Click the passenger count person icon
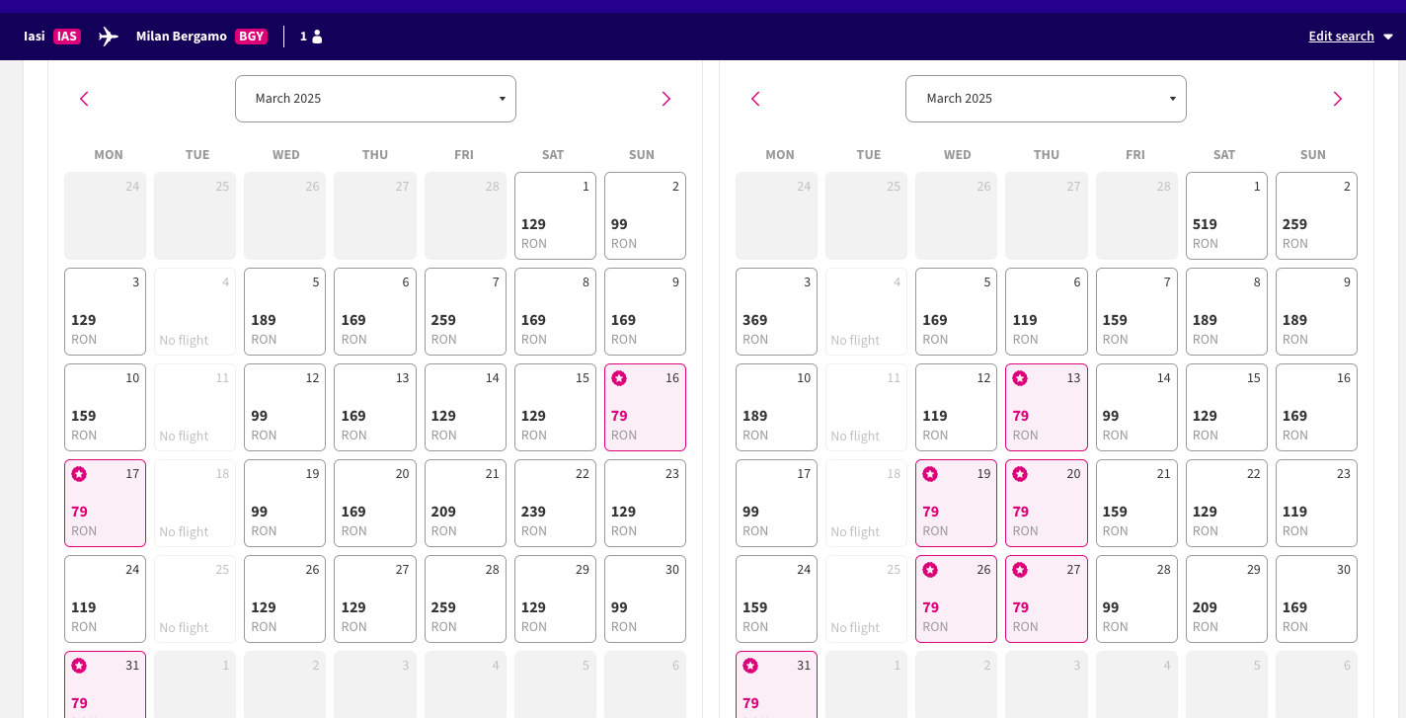 (x=317, y=37)
